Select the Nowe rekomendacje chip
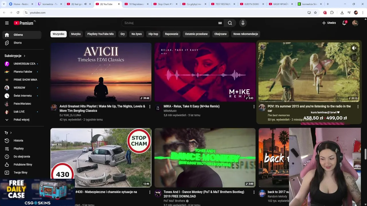Viewport: 367px width, 206px height. pyautogui.click(x=246, y=34)
